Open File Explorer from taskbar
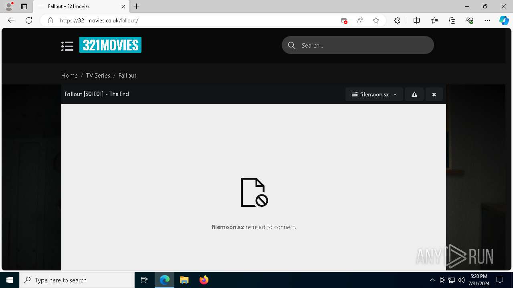The image size is (513, 288). tap(184, 280)
